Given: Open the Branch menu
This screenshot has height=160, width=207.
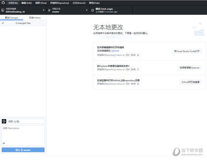Looking at the screenshot, I should point(79,3).
